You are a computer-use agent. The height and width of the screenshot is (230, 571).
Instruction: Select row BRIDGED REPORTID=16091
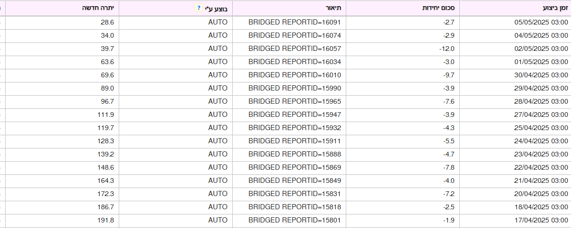pyautogui.click(x=285, y=22)
